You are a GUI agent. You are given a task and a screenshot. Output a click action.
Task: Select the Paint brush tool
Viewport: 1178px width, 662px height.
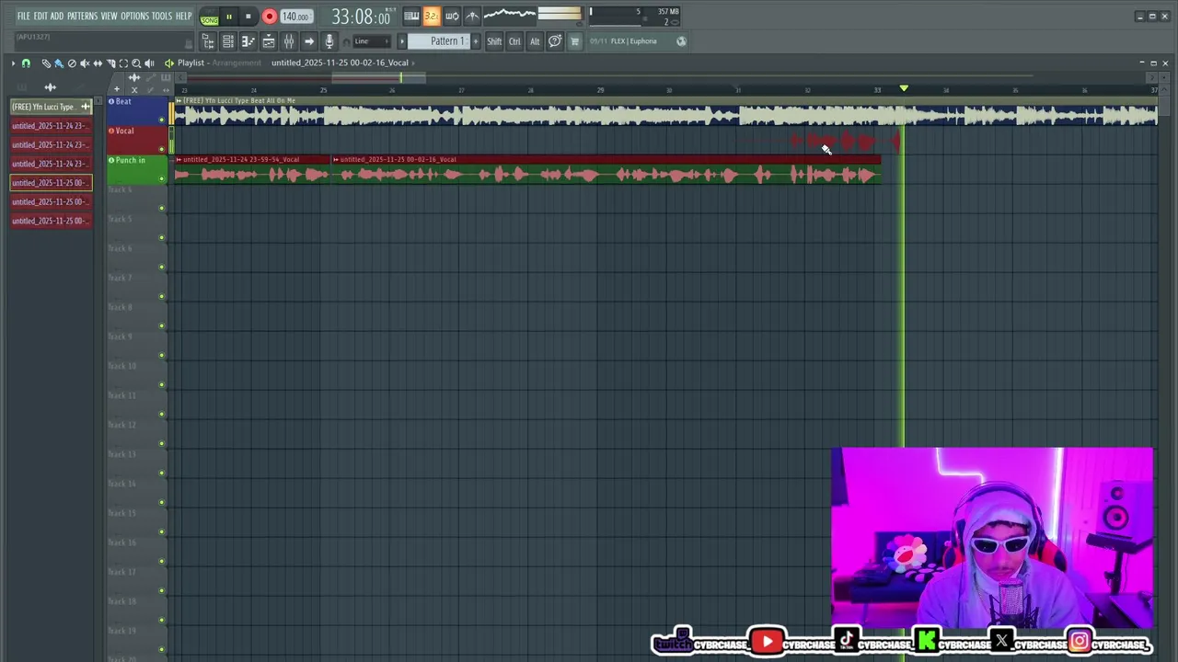click(x=59, y=63)
